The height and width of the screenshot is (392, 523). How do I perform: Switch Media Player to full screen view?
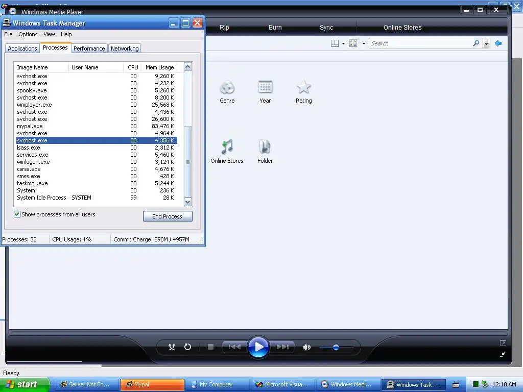click(503, 342)
